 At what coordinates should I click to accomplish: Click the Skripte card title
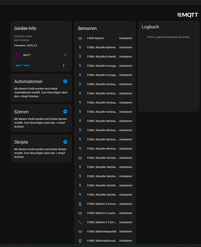click(x=21, y=142)
